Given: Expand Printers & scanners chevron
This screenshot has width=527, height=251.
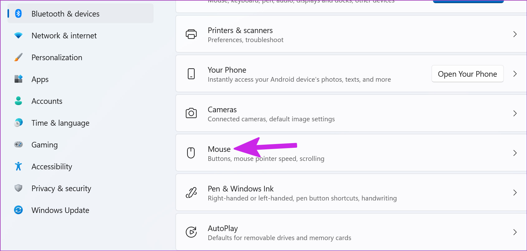Looking at the screenshot, I should [515, 34].
